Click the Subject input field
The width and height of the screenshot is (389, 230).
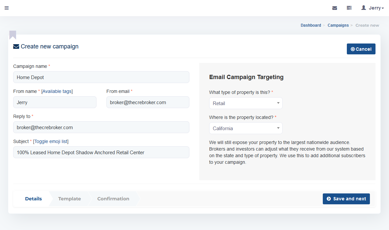101,152
